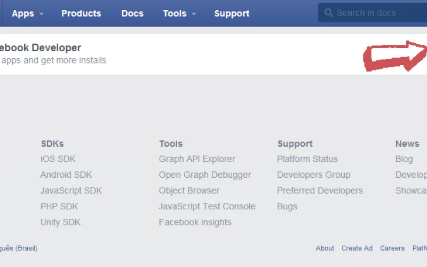Click the Showcase link under News
The image size is (427, 267).
[411, 191]
